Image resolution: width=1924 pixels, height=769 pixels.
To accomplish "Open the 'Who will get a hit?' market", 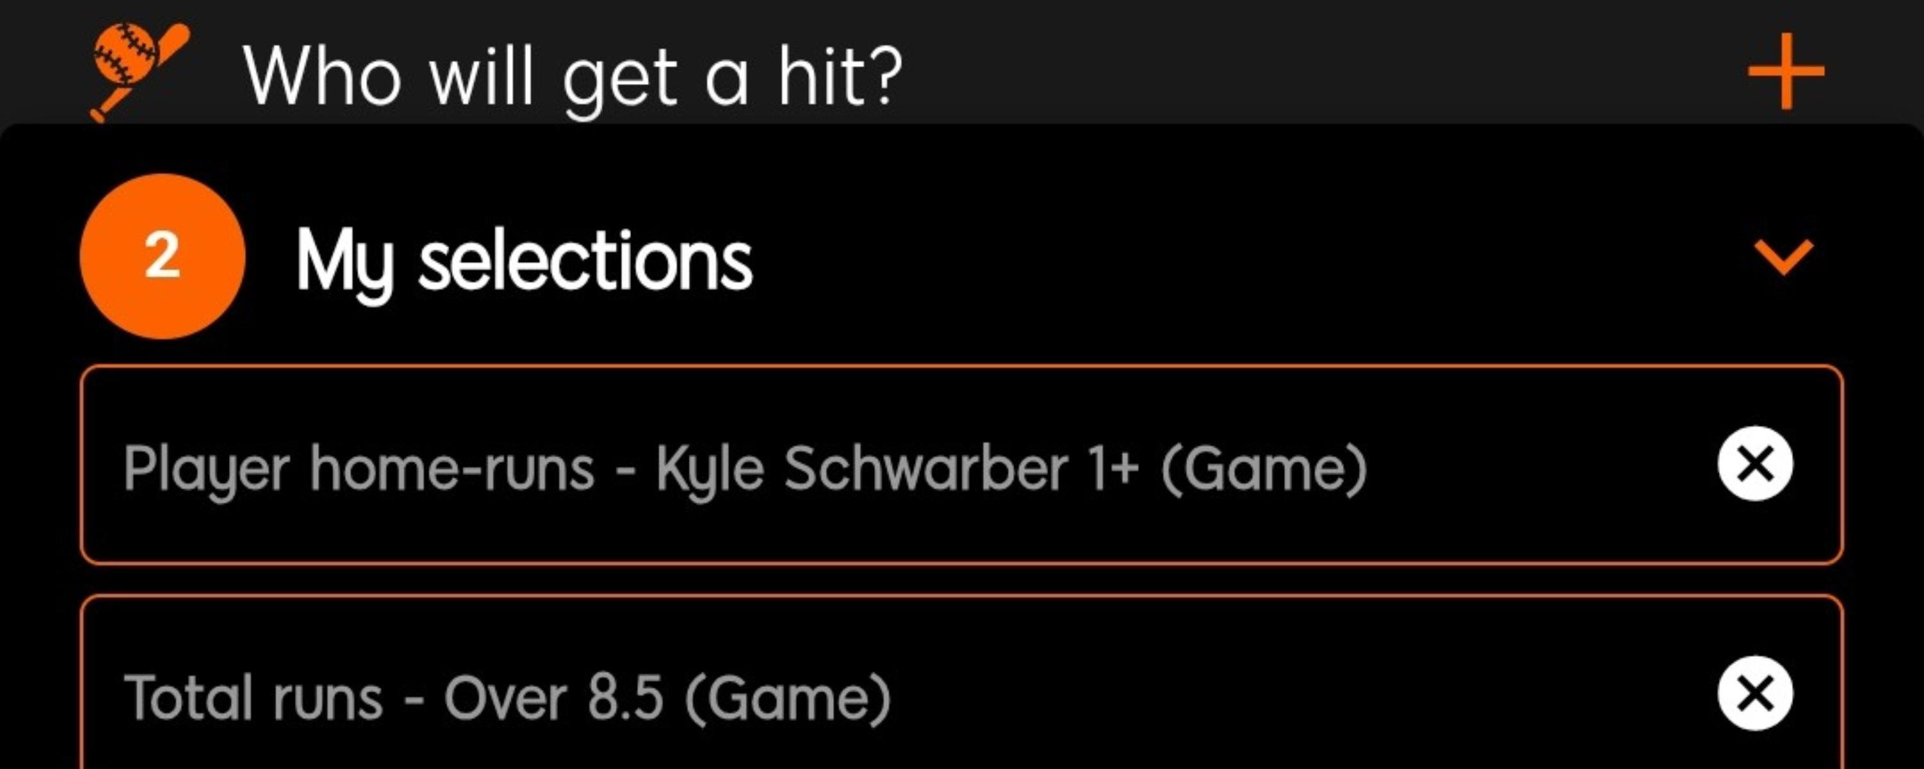I will (x=572, y=76).
